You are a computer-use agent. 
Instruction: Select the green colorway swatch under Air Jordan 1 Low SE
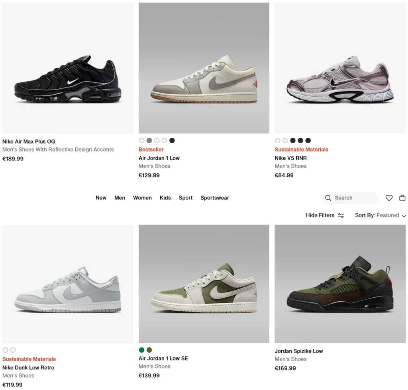tap(141, 350)
